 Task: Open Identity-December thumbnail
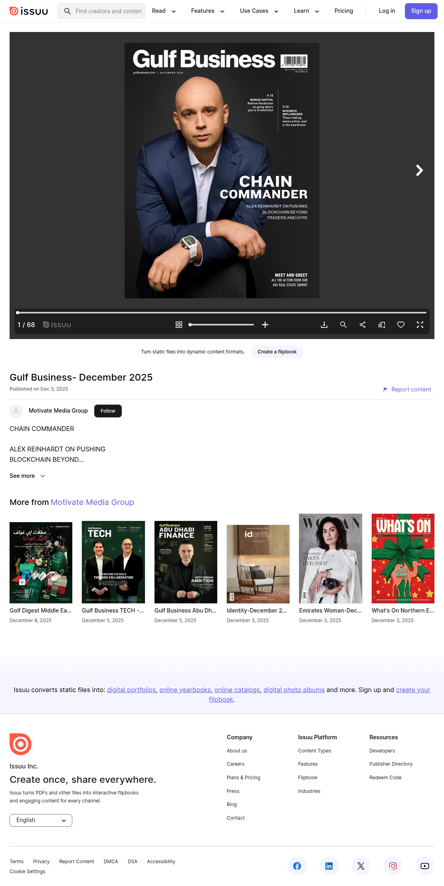pyautogui.click(x=258, y=564)
